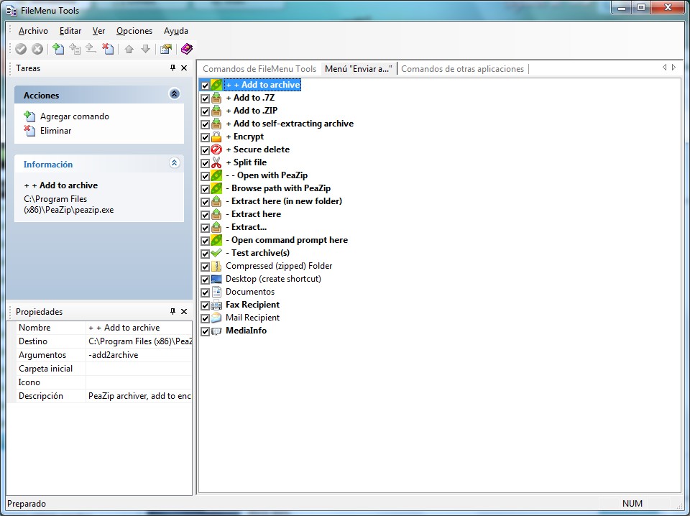Click the 'Agregar comando' link

point(75,116)
